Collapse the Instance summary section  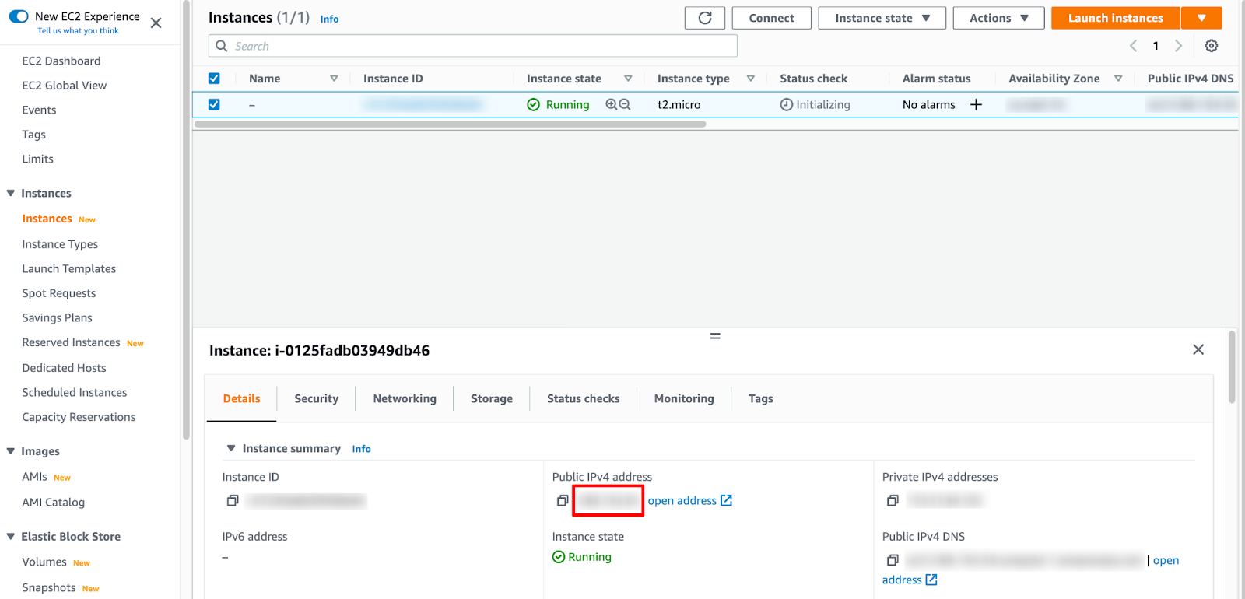(x=231, y=448)
